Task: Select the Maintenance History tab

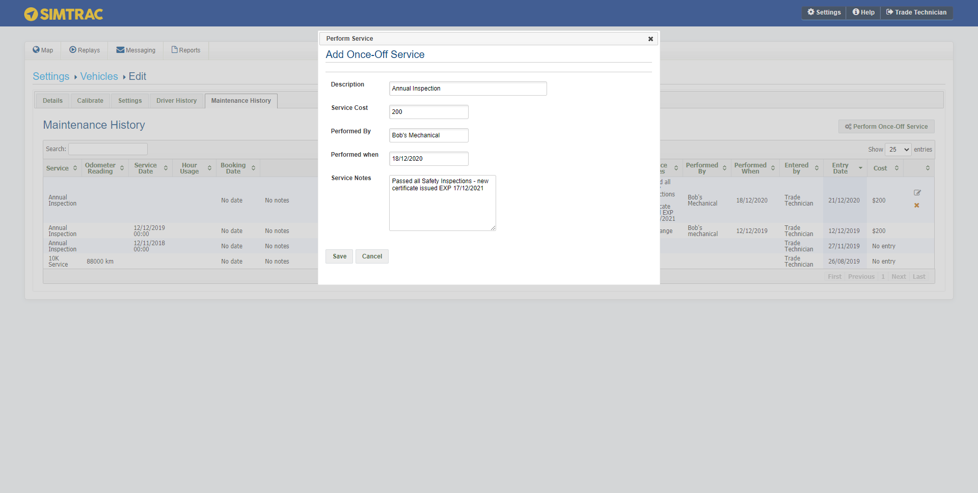Action: [x=241, y=101]
